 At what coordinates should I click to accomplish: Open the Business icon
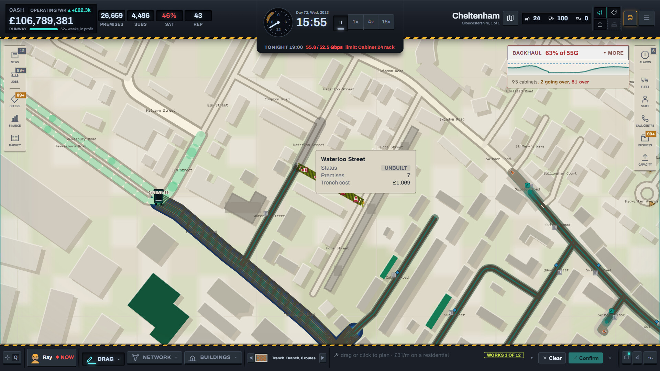645,140
